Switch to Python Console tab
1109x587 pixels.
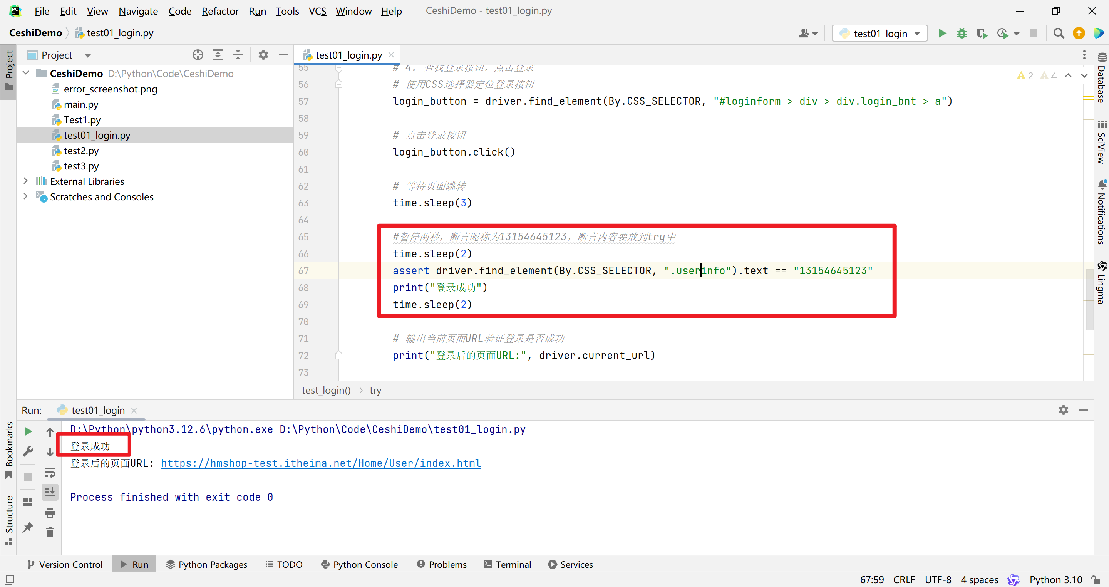[x=360, y=564]
